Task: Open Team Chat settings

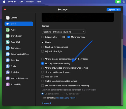Action: [19, 42]
